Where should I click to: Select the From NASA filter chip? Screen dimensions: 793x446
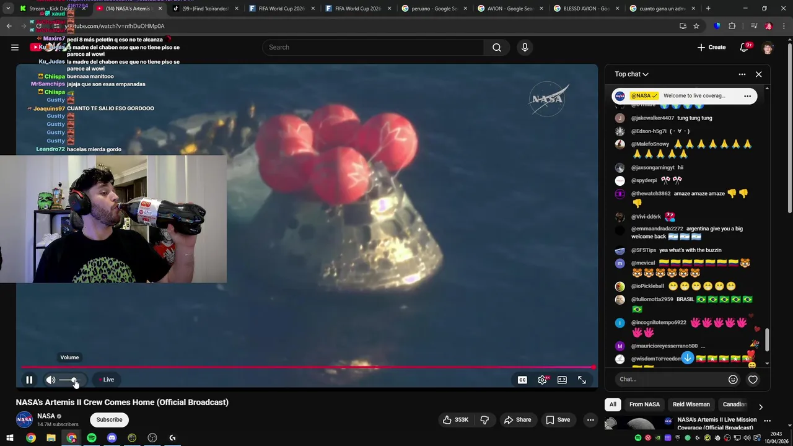pyautogui.click(x=644, y=404)
